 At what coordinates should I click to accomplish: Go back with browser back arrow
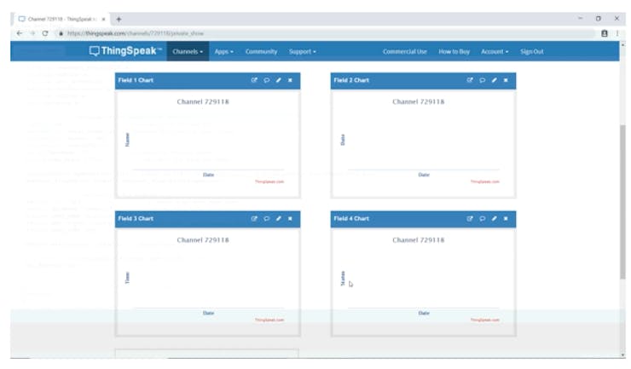point(20,33)
